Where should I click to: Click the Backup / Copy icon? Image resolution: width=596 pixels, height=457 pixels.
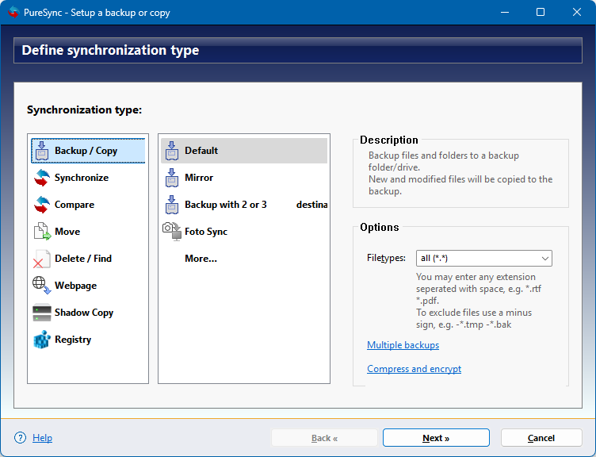click(x=42, y=151)
